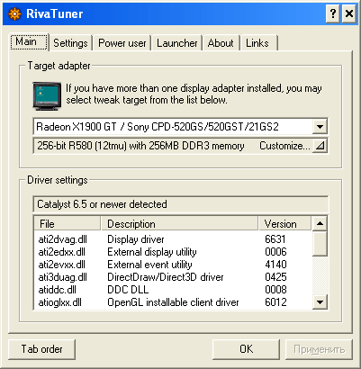Click the monitor icon in Target adapter
The width and height of the screenshot is (361, 369).
click(x=47, y=95)
